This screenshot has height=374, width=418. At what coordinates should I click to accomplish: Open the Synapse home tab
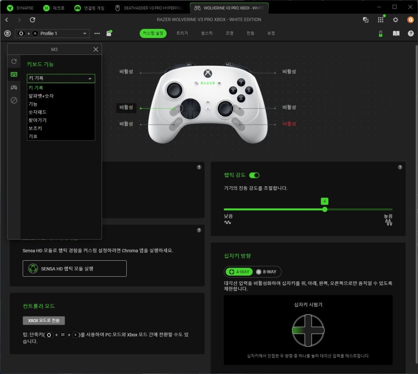click(x=20, y=8)
